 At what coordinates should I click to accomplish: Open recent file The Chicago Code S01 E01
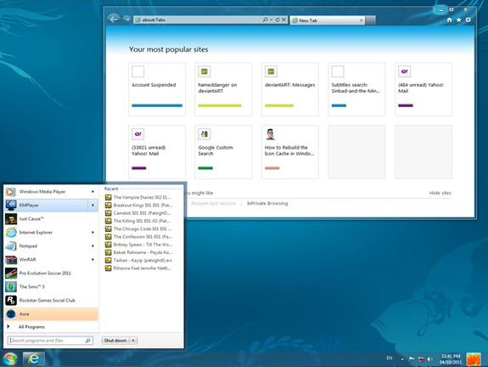coord(138,229)
